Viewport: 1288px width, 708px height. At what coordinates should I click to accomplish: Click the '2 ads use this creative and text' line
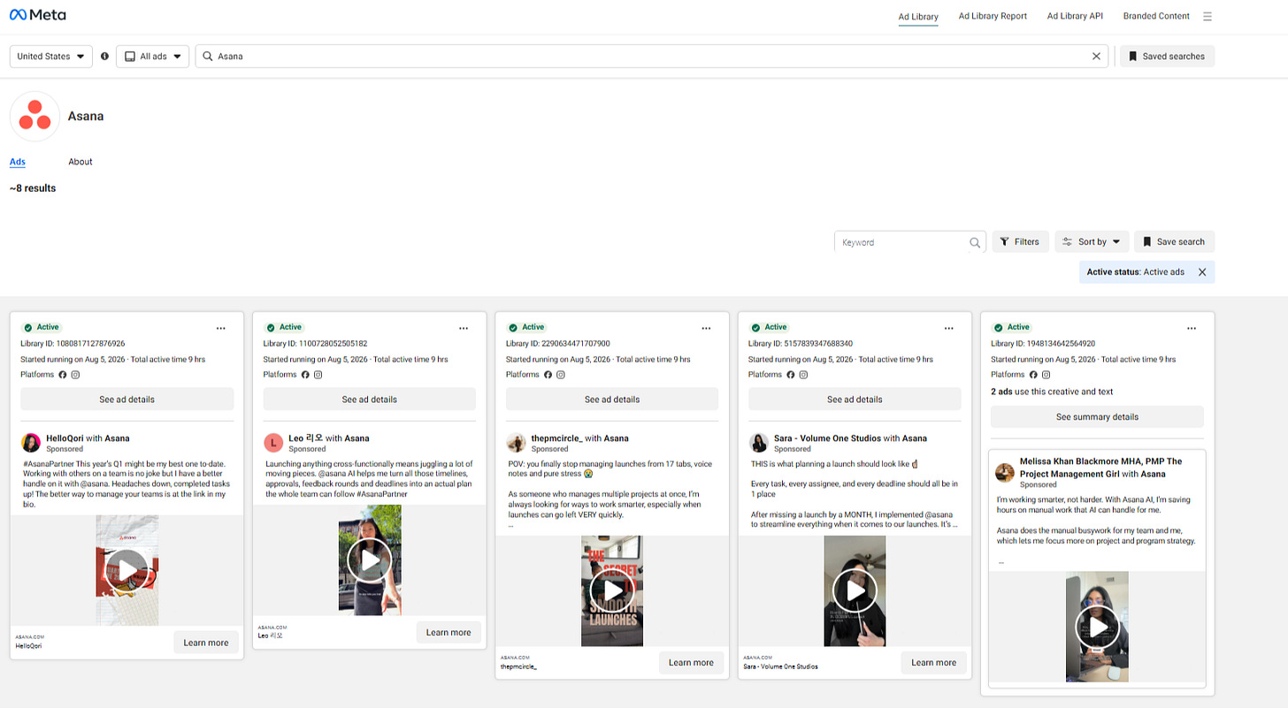[x=1052, y=392]
